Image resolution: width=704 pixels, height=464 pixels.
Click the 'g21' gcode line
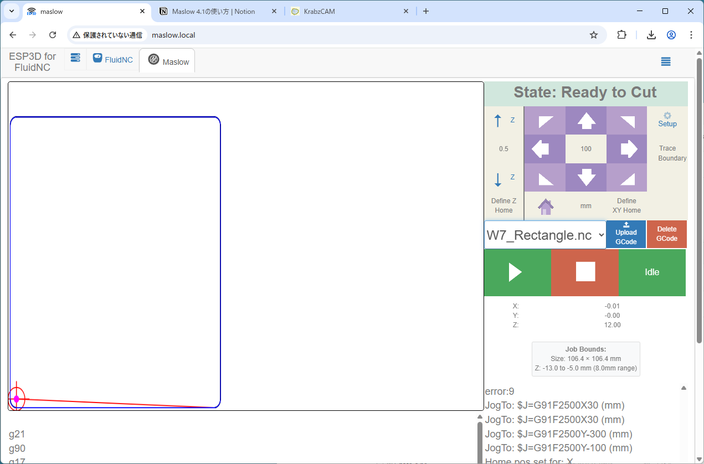tap(17, 434)
